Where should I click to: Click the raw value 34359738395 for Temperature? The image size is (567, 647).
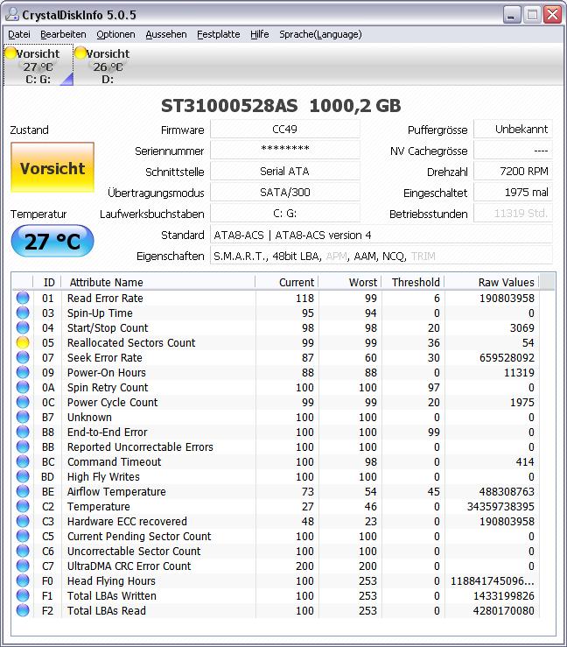pos(500,506)
